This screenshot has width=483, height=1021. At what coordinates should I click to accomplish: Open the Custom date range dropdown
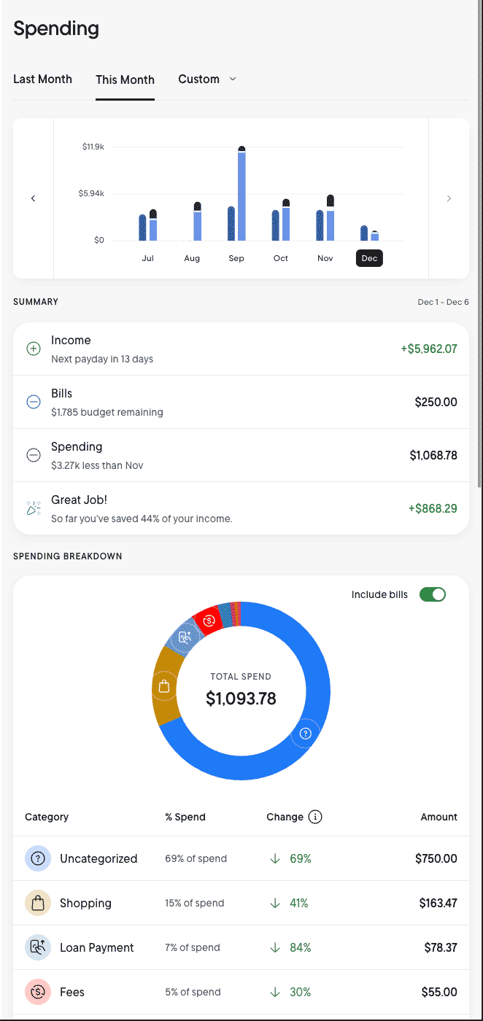coord(207,79)
